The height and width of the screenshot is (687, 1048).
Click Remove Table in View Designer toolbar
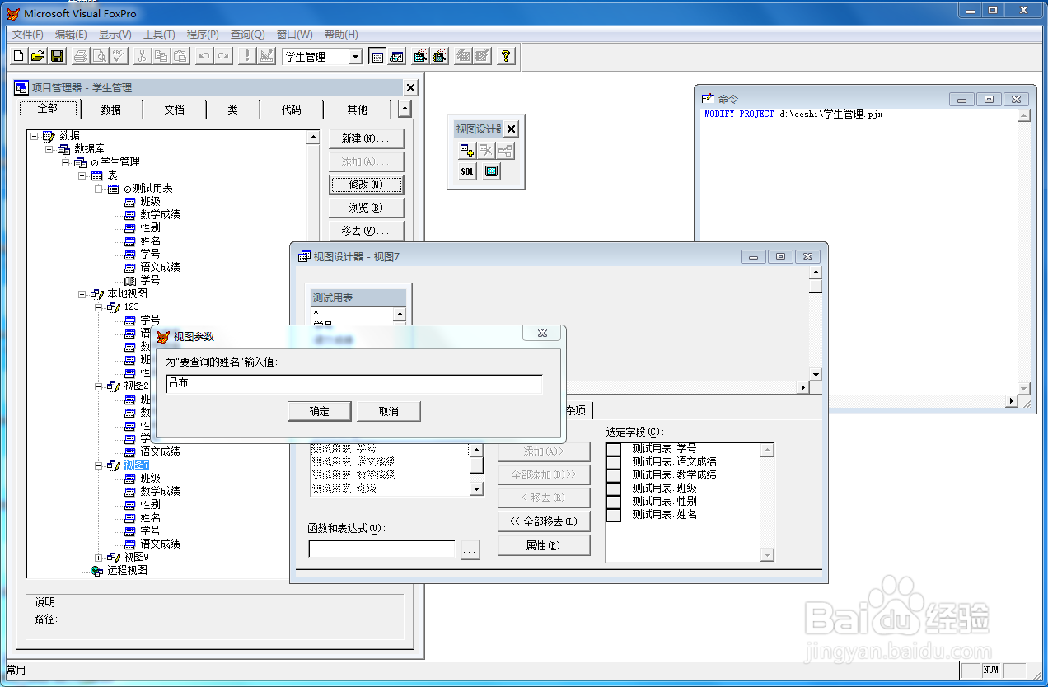(486, 150)
